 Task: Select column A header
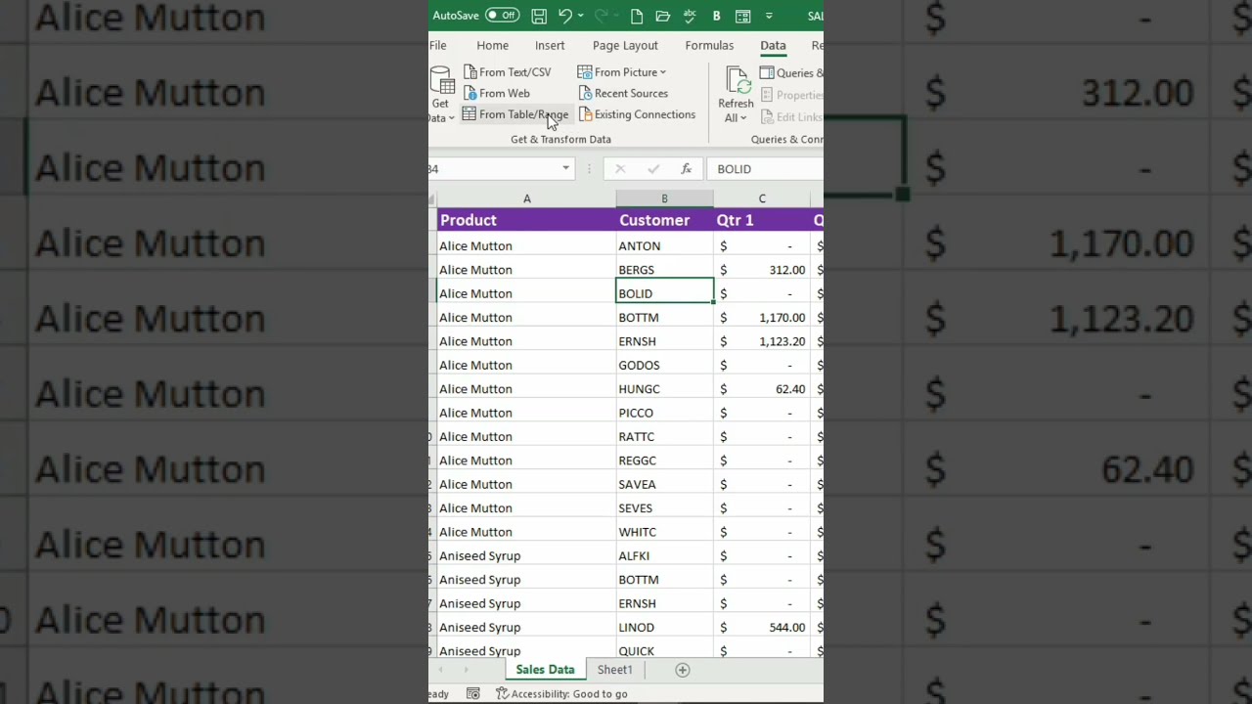pyautogui.click(x=526, y=199)
